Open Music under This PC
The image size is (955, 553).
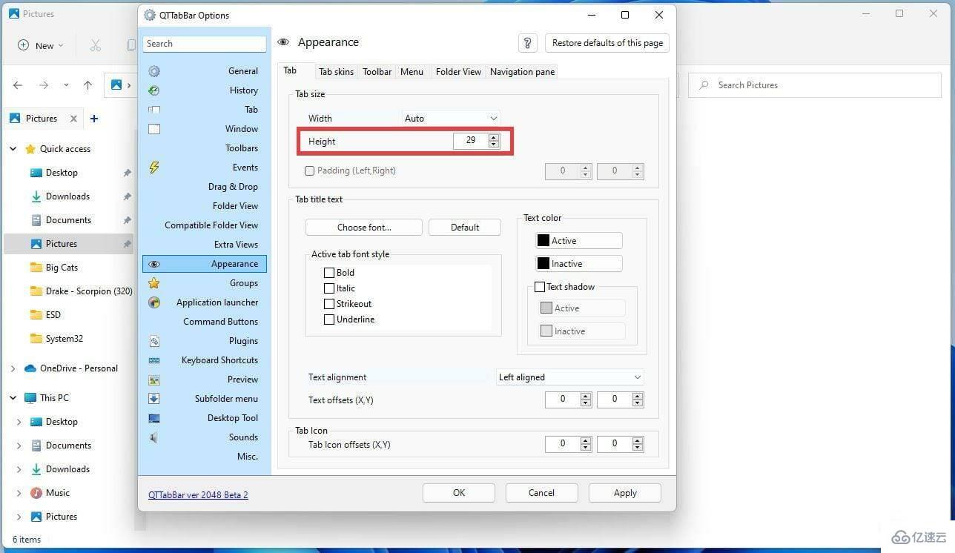pyautogui.click(x=57, y=493)
